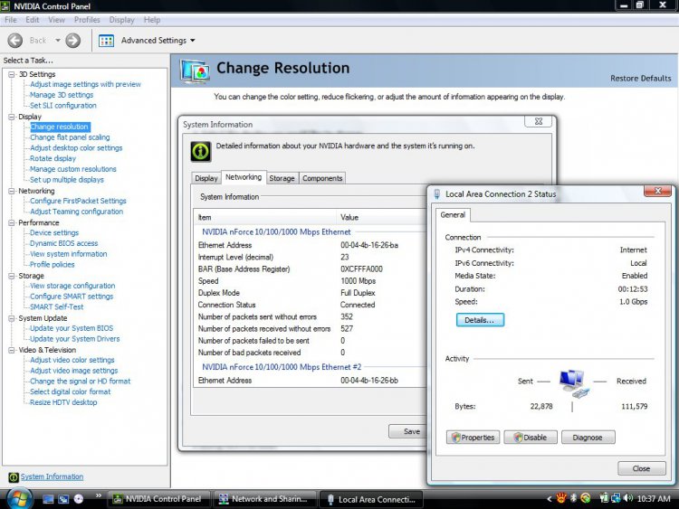Open the System Information link at bottom left

click(x=52, y=476)
